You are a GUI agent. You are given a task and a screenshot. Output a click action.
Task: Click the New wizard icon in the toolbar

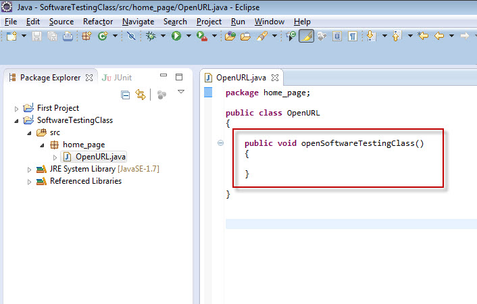point(11,36)
